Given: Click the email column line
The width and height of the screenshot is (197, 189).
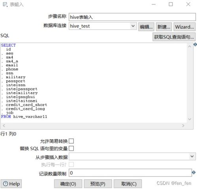Looking at the screenshot, I should [x=12, y=65].
